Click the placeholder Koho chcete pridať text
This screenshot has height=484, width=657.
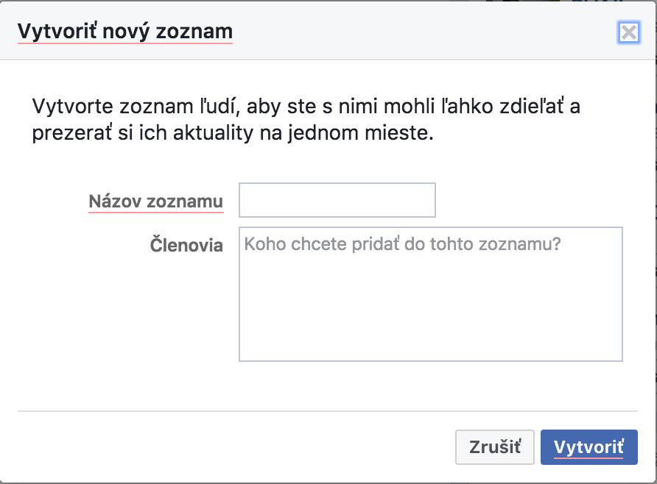pyautogui.click(x=402, y=244)
